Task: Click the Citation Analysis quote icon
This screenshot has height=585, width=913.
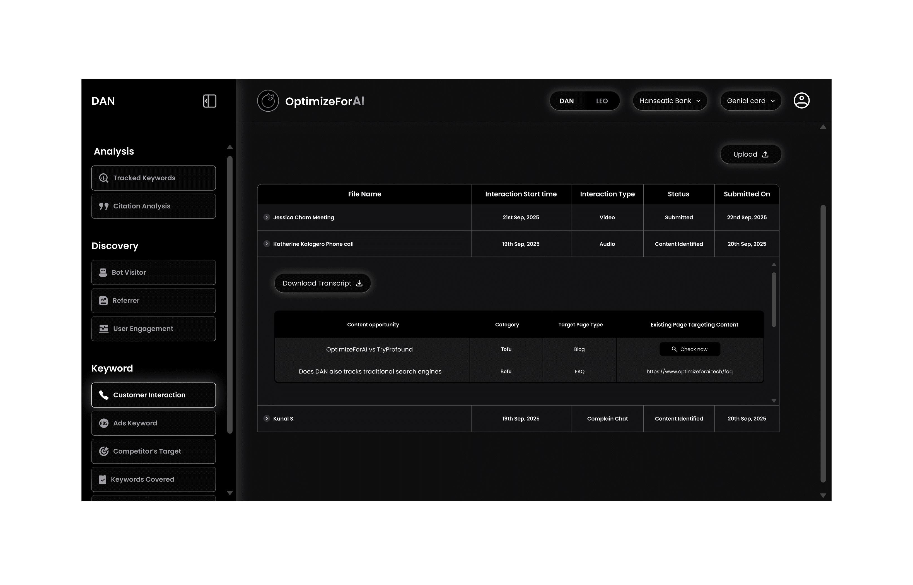Action: [x=103, y=206]
